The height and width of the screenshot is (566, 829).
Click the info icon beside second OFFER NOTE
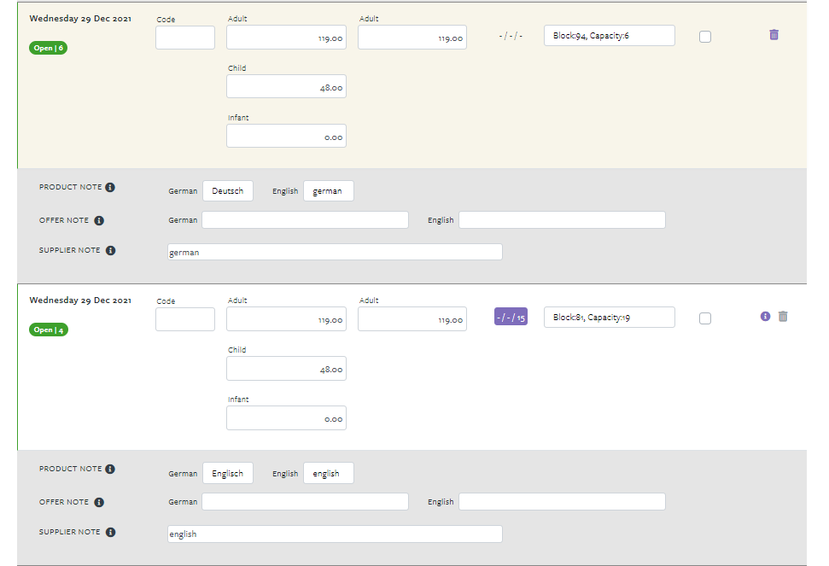coord(100,501)
